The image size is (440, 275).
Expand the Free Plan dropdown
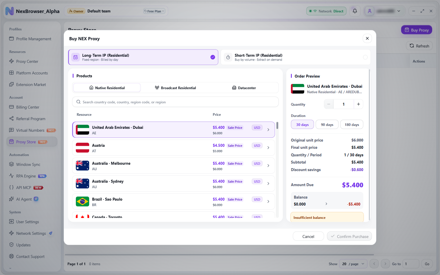tap(154, 11)
